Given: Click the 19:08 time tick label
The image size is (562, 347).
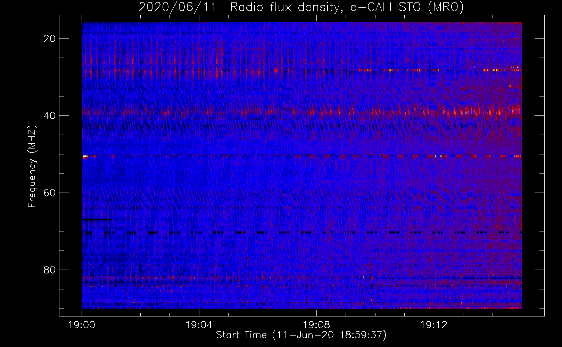Looking at the screenshot, I should (316, 325).
